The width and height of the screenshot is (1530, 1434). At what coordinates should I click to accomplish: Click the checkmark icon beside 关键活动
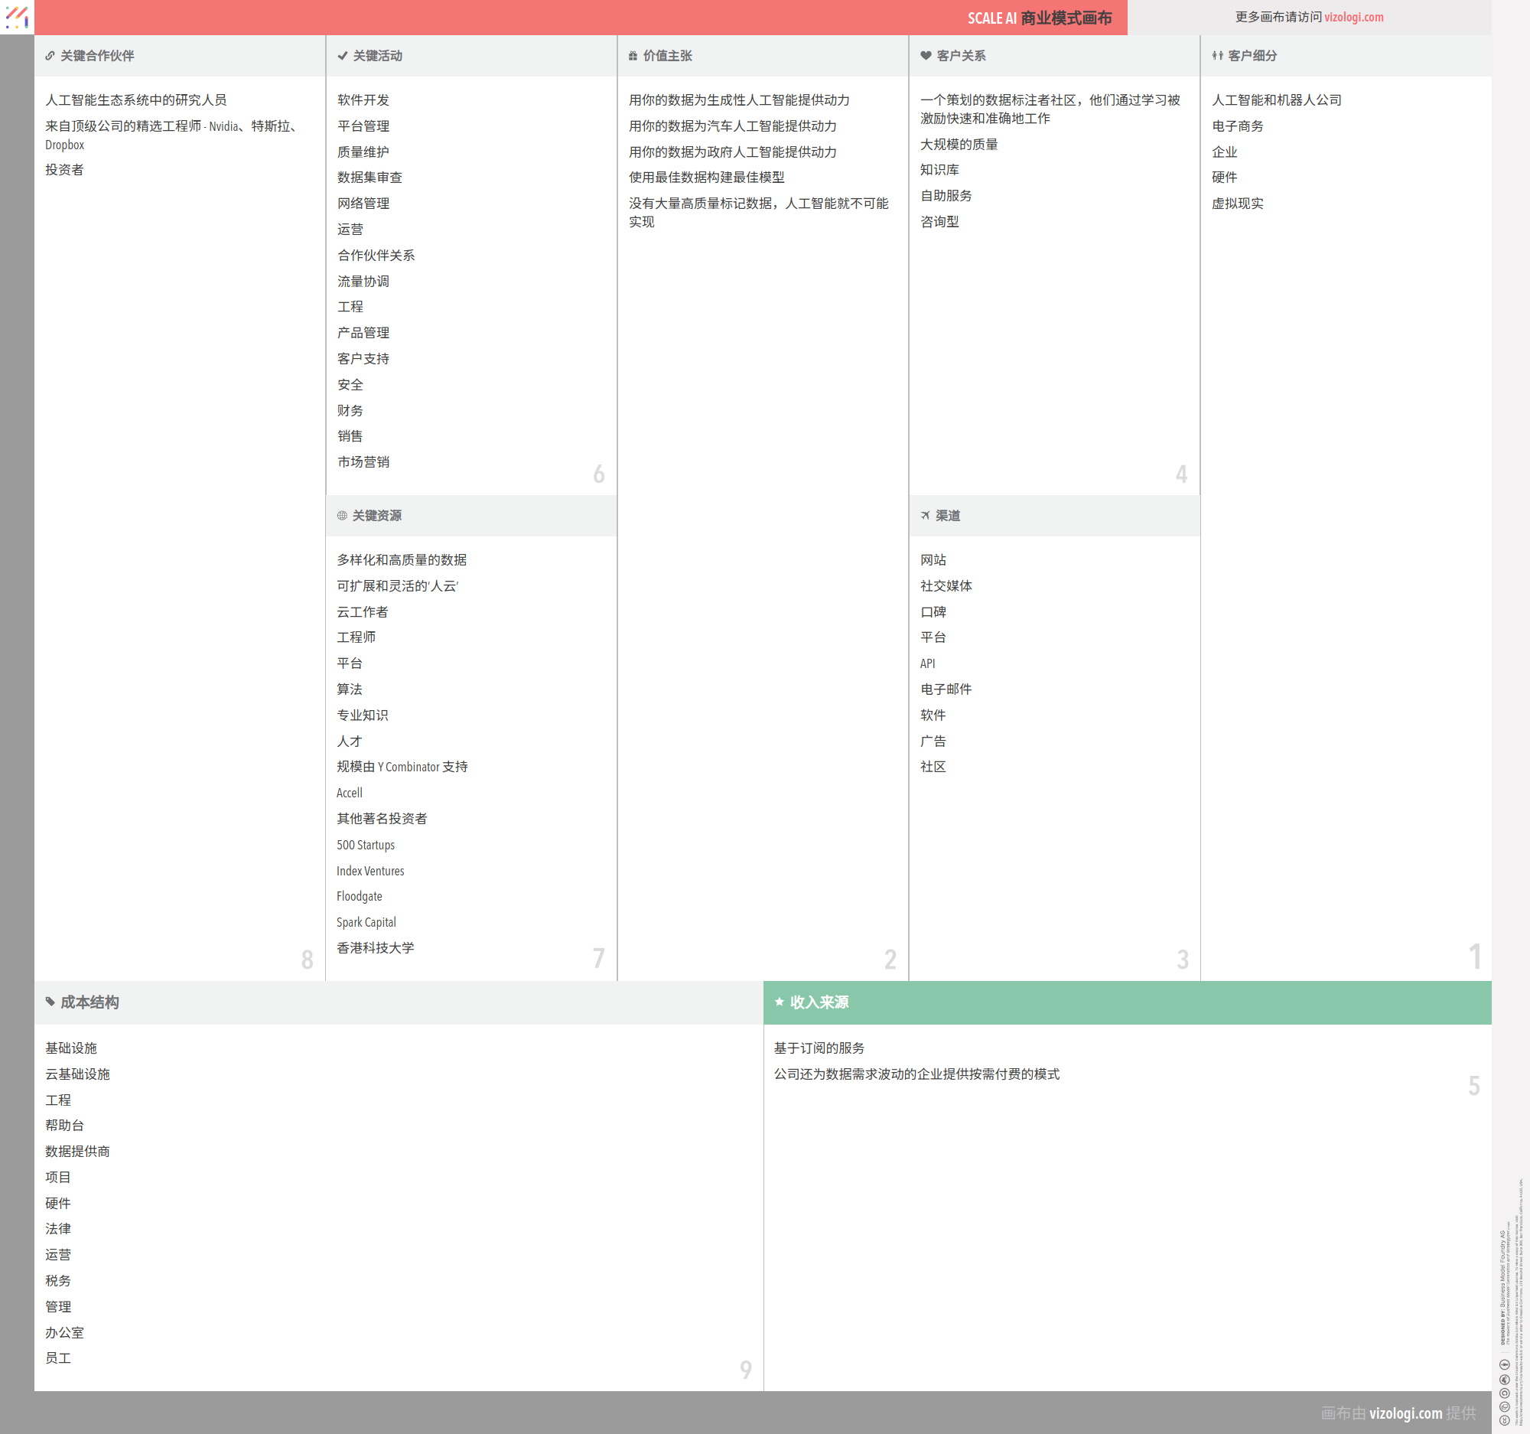(343, 55)
